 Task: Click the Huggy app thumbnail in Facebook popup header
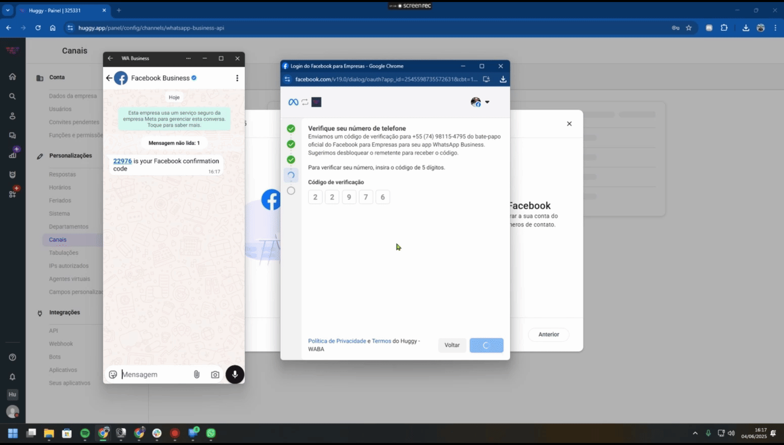[x=316, y=102]
